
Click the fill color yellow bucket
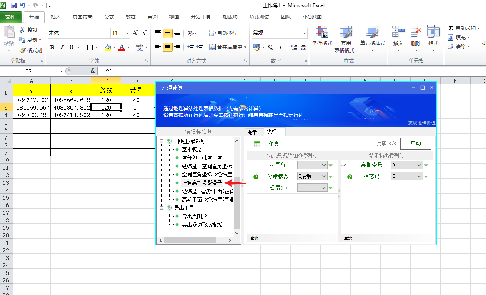[x=108, y=48]
